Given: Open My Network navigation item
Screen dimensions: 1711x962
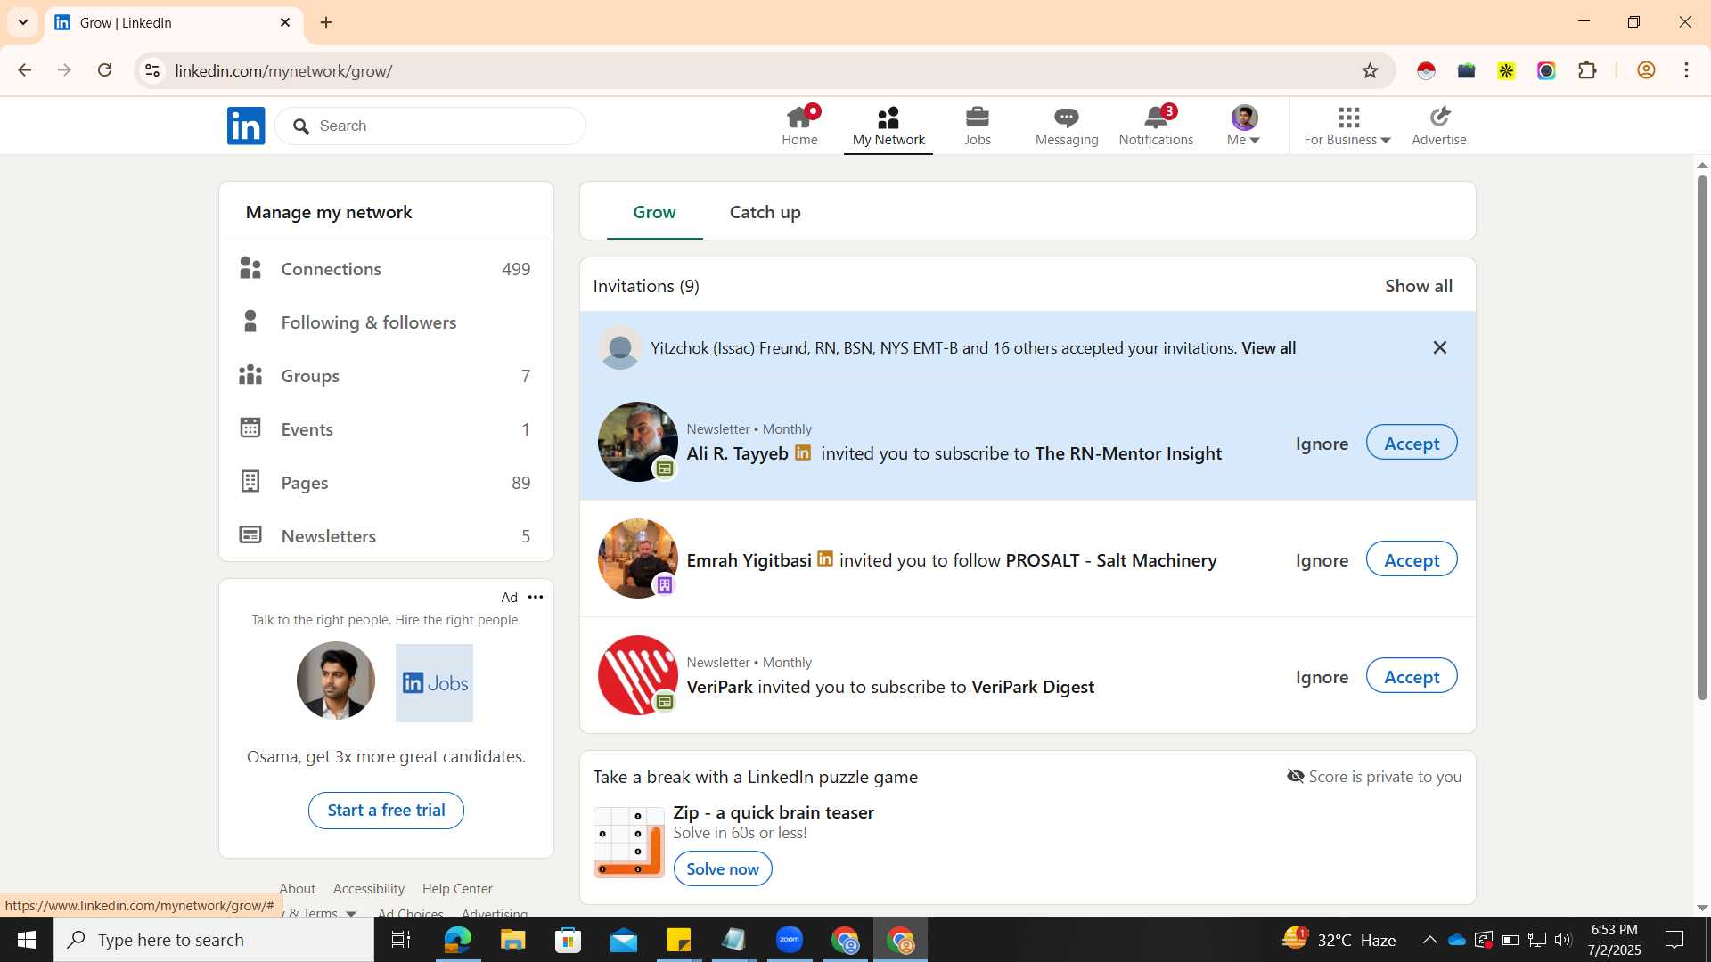Looking at the screenshot, I should (x=888, y=126).
